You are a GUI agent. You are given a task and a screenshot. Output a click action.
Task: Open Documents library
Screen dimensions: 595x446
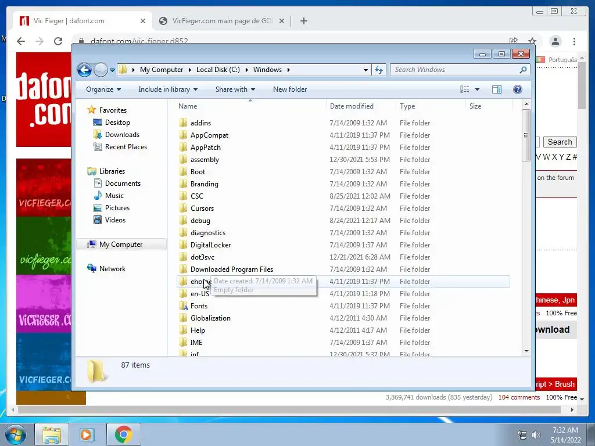point(123,184)
